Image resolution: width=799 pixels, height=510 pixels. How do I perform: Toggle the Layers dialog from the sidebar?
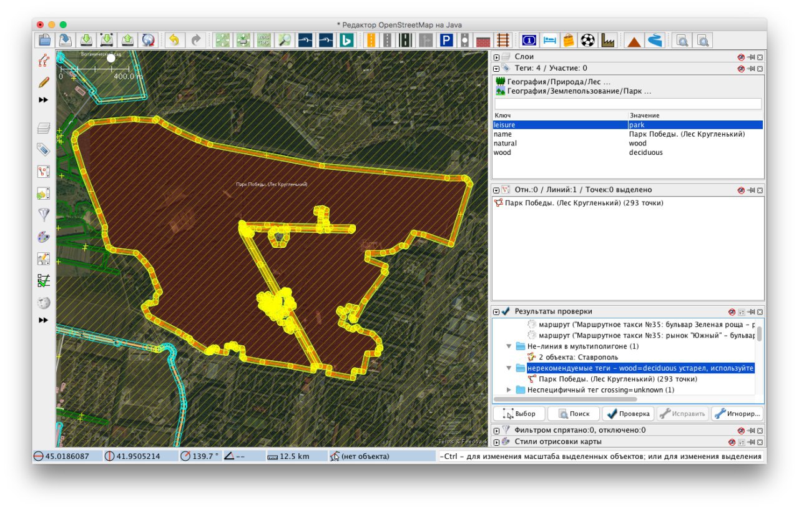(43, 129)
